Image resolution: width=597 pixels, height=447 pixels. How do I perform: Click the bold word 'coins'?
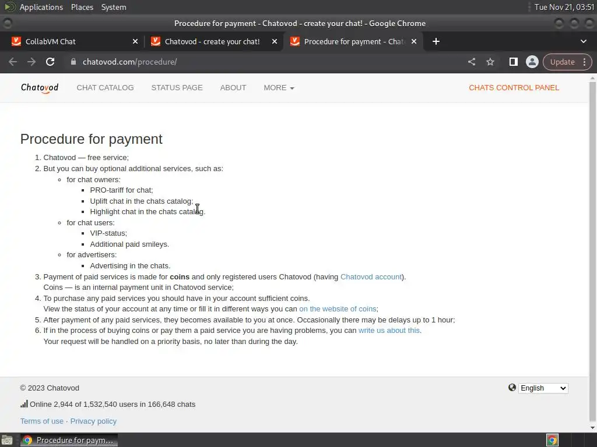tap(180, 276)
